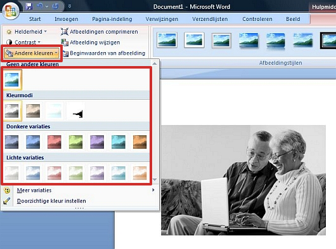
Task: Apply the washout color mode
Action: tap(55, 111)
